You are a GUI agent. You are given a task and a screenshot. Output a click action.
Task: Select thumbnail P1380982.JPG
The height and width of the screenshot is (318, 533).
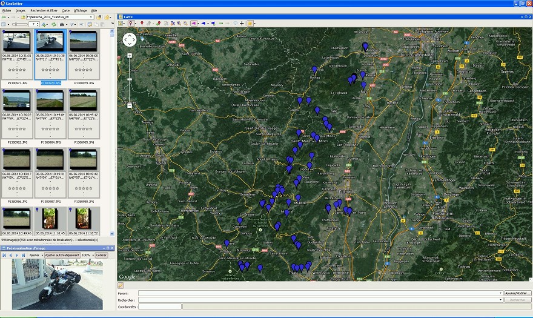click(16, 101)
